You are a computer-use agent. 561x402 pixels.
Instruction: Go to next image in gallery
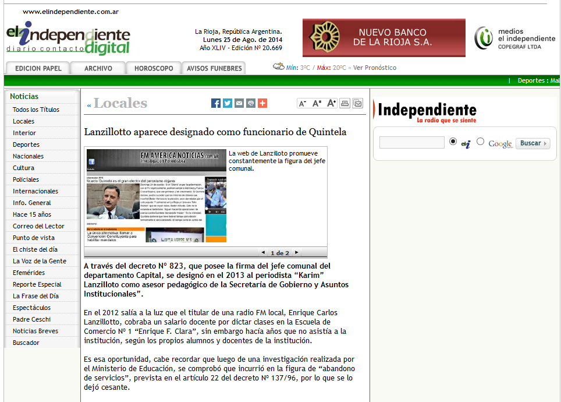pyautogui.click(x=296, y=253)
